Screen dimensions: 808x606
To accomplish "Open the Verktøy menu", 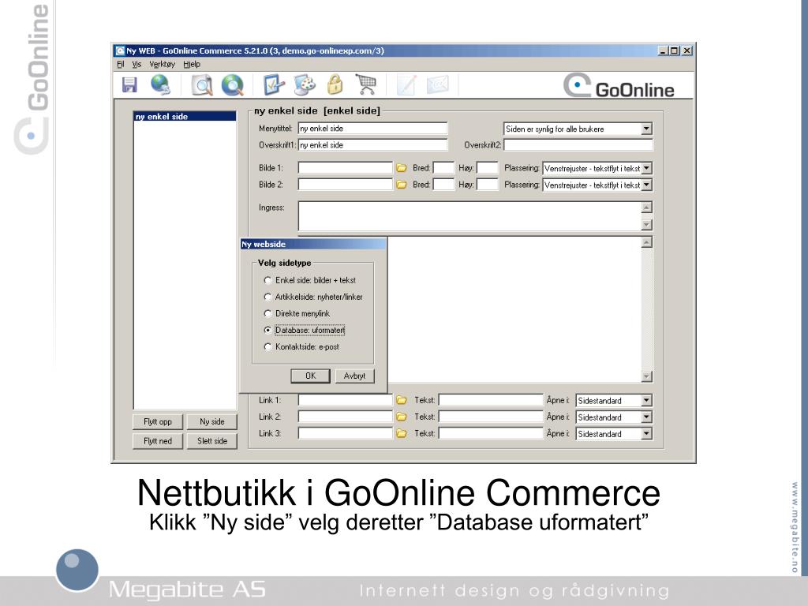I will coord(163,65).
